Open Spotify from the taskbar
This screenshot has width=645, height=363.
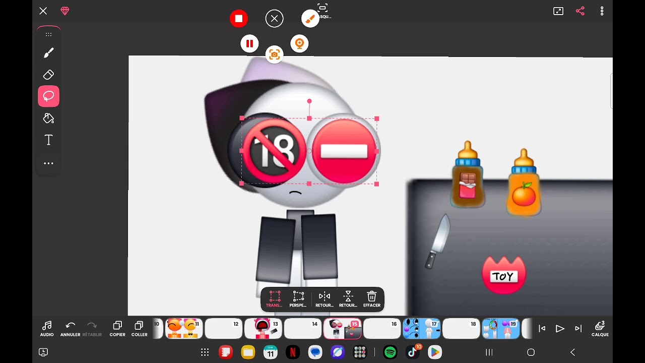(390, 352)
